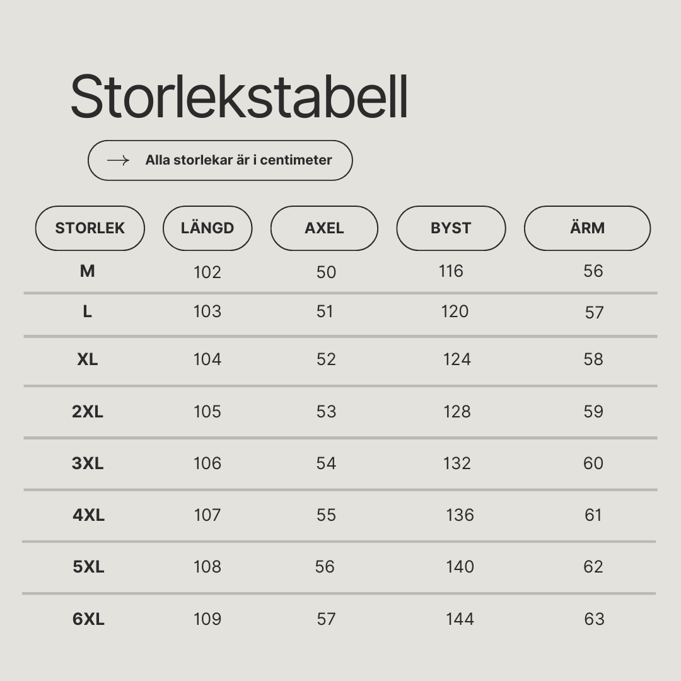
Task: Click the AXEL column header
Action: coord(325,228)
